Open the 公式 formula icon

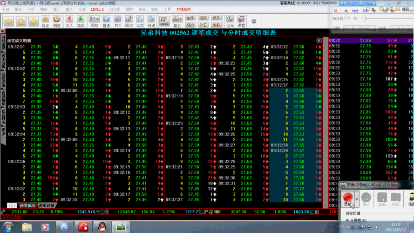click(140, 21)
